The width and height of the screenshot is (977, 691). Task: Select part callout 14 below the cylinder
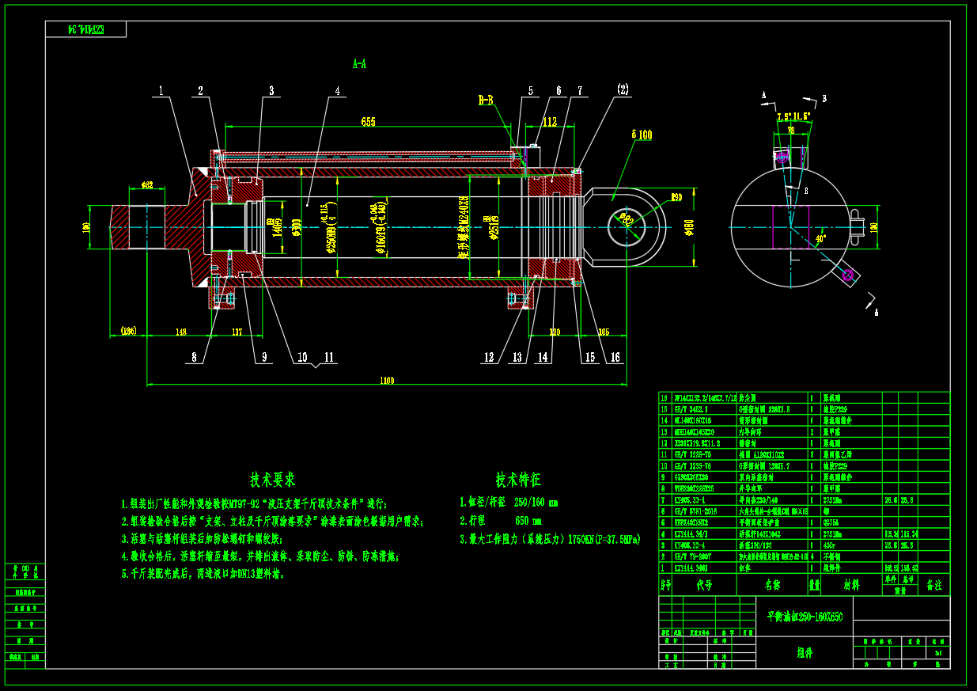pyautogui.click(x=542, y=358)
